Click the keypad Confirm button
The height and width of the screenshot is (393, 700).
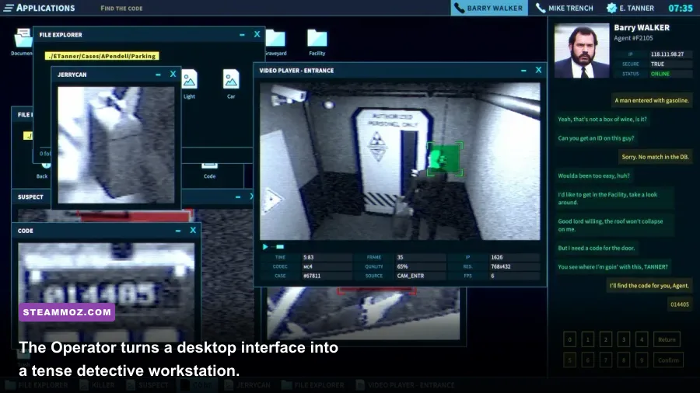tap(668, 360)
